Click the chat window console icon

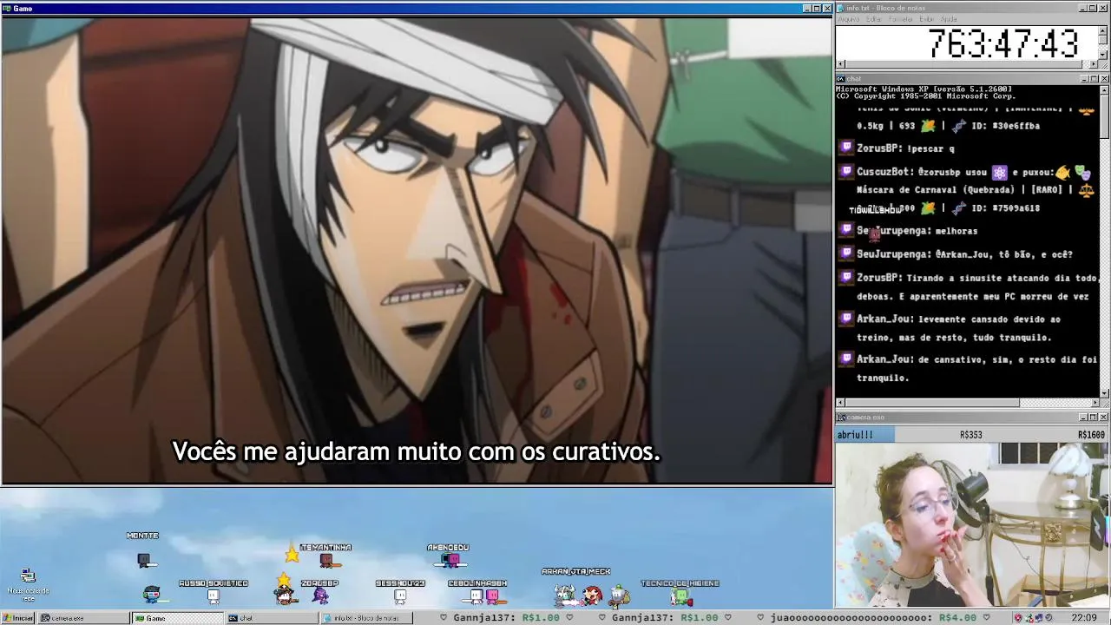(841, 79)
